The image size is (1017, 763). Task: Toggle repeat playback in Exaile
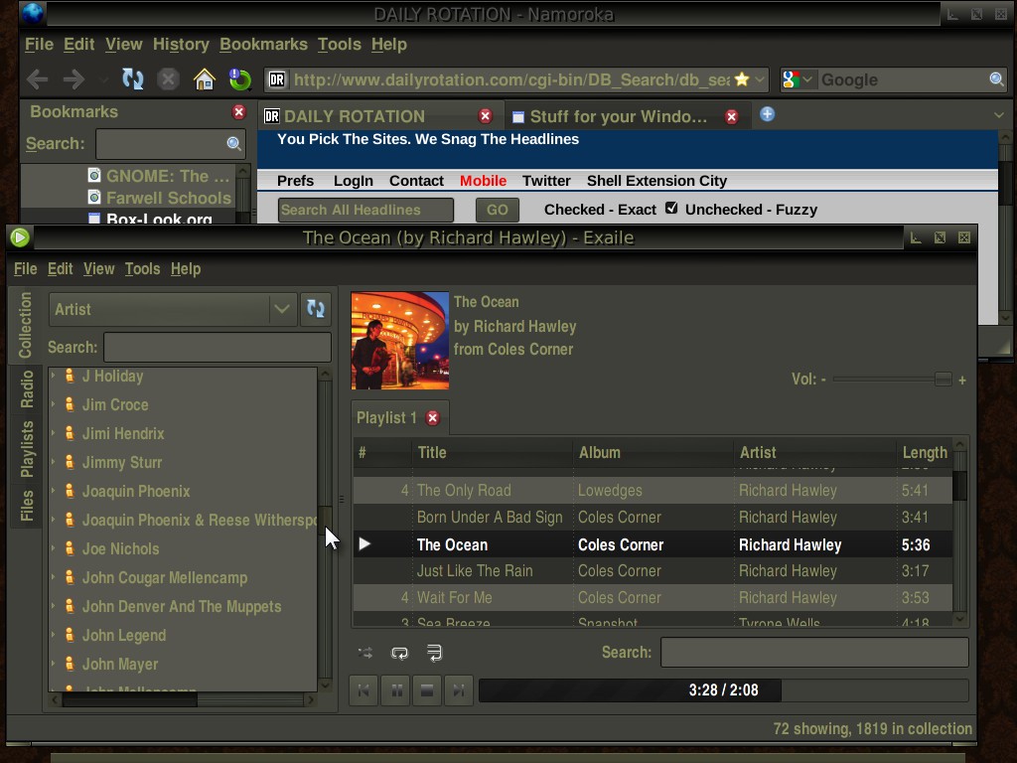click(x=399, y=653)
